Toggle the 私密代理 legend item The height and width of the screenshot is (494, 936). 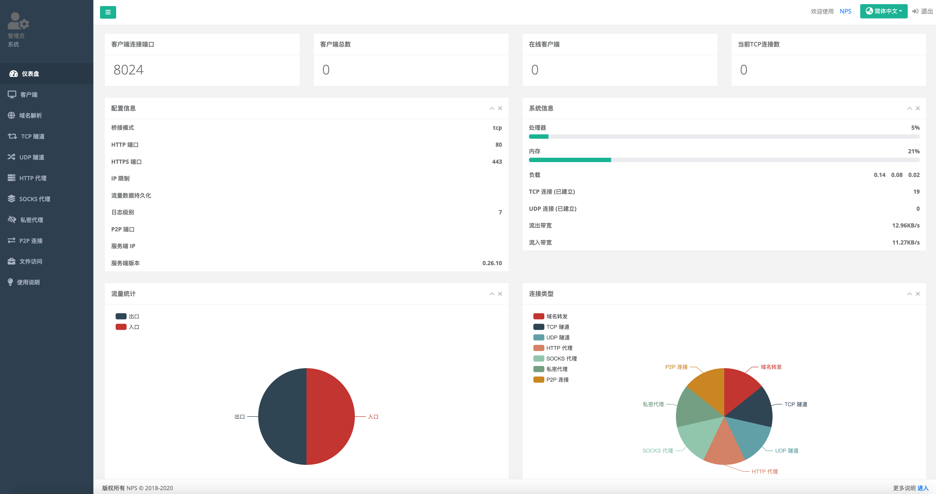[550, 369]
